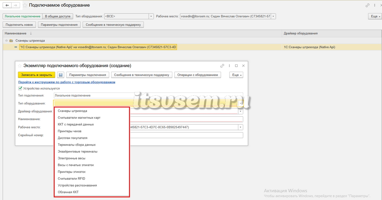Viewport: 382px width, 200px height.
Task: Star the Экземпляр подключаемого оборудования dialog
Action: click(19, 66)
